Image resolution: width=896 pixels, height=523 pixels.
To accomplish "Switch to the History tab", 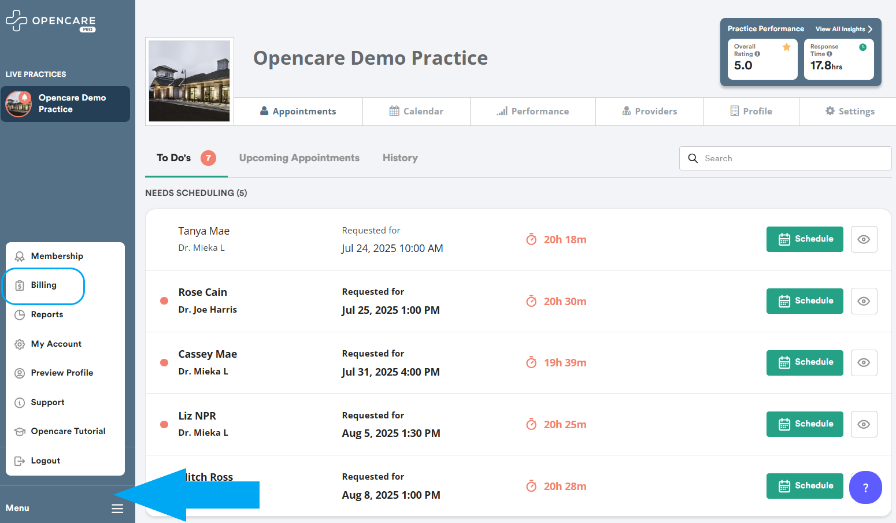I will (x=400, y=158).
